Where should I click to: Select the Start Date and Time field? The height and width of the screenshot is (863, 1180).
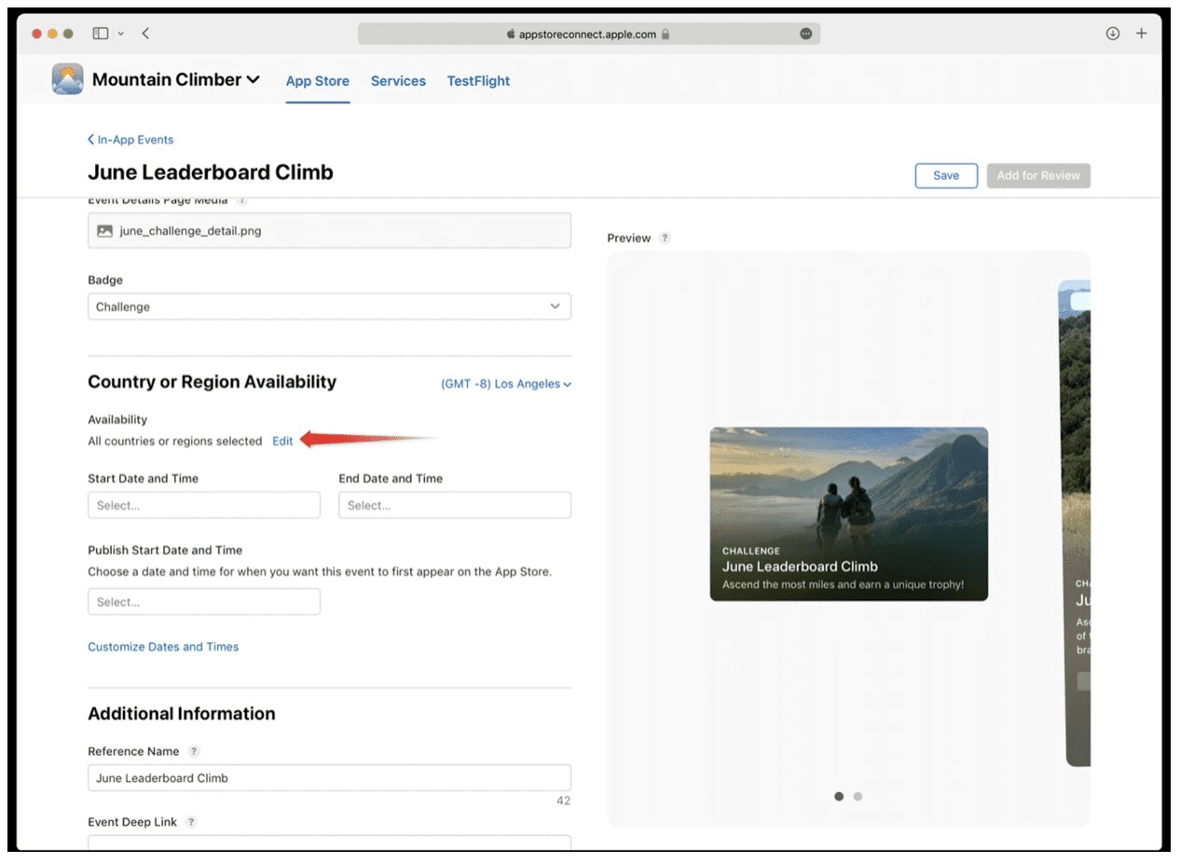[204, 504]
